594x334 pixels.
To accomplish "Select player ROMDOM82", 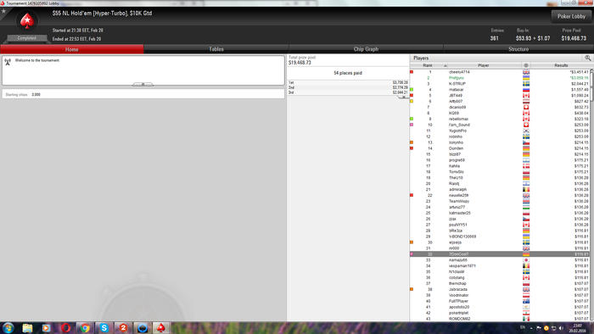I will (500, 319).
